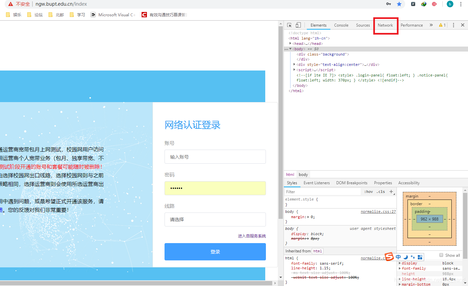Click the address bar URL ngw.bupt.edu.cn/index
This screenshot has width=468, height=286.
pyautogui.click(x=61, y=4)
